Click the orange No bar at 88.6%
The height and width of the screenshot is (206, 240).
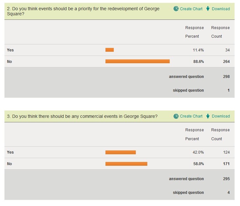(137, 61)
